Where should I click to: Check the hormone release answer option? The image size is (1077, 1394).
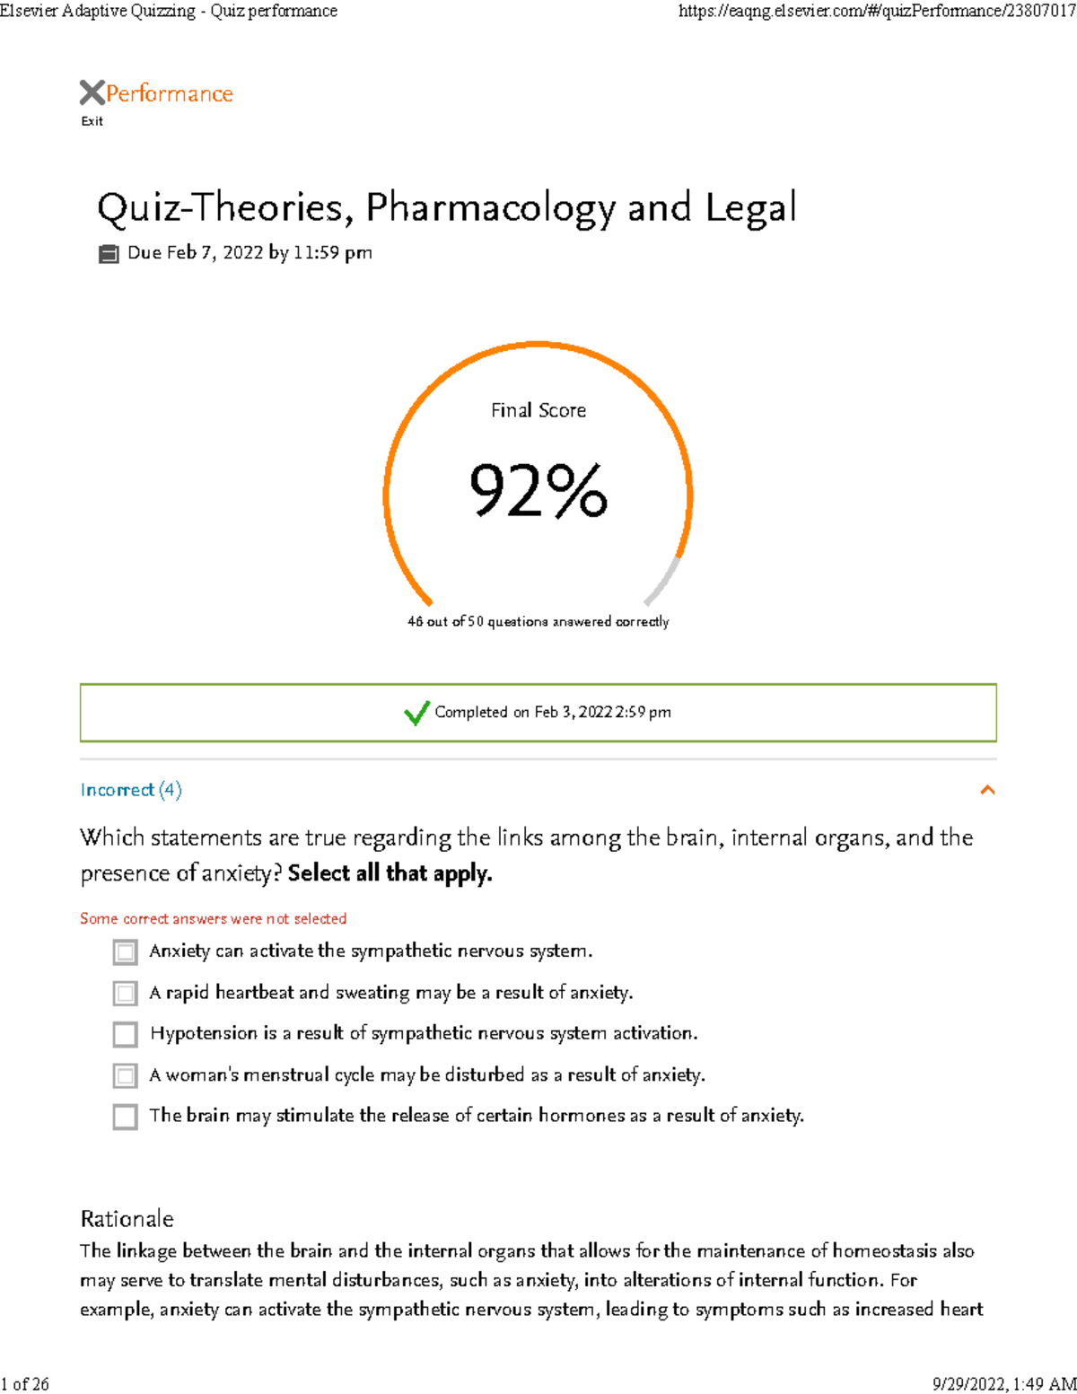[124, 1116]
